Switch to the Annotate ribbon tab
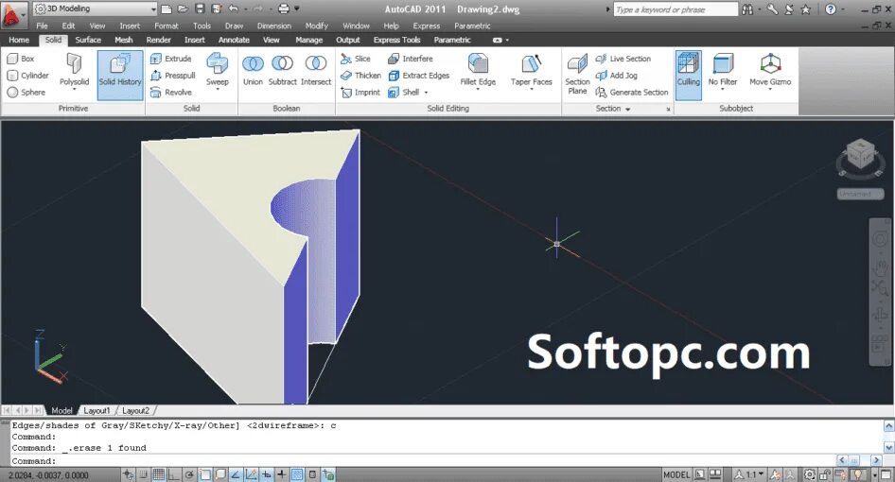Screen dimensions: 895x482 coord(234,40)
